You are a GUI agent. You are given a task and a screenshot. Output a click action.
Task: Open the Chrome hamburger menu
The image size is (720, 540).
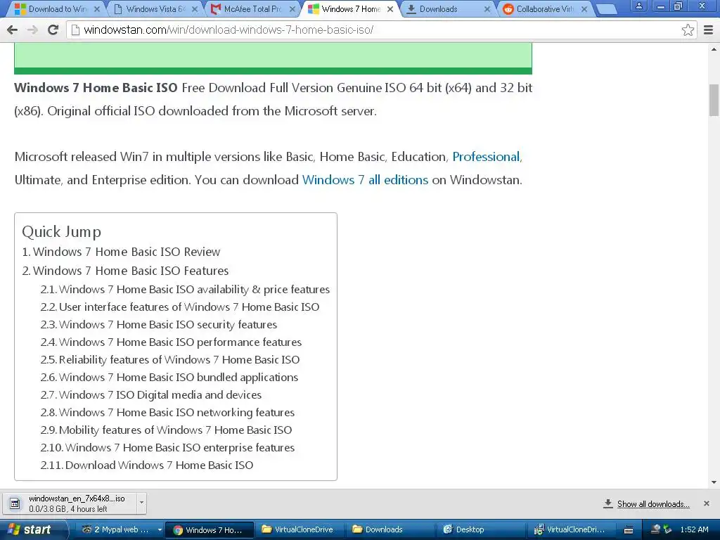pos(709,30)
